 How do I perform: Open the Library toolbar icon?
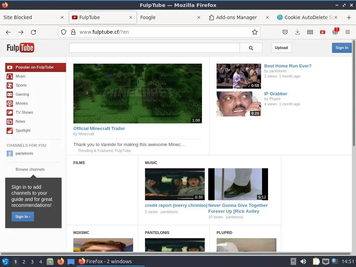(310, 32)
